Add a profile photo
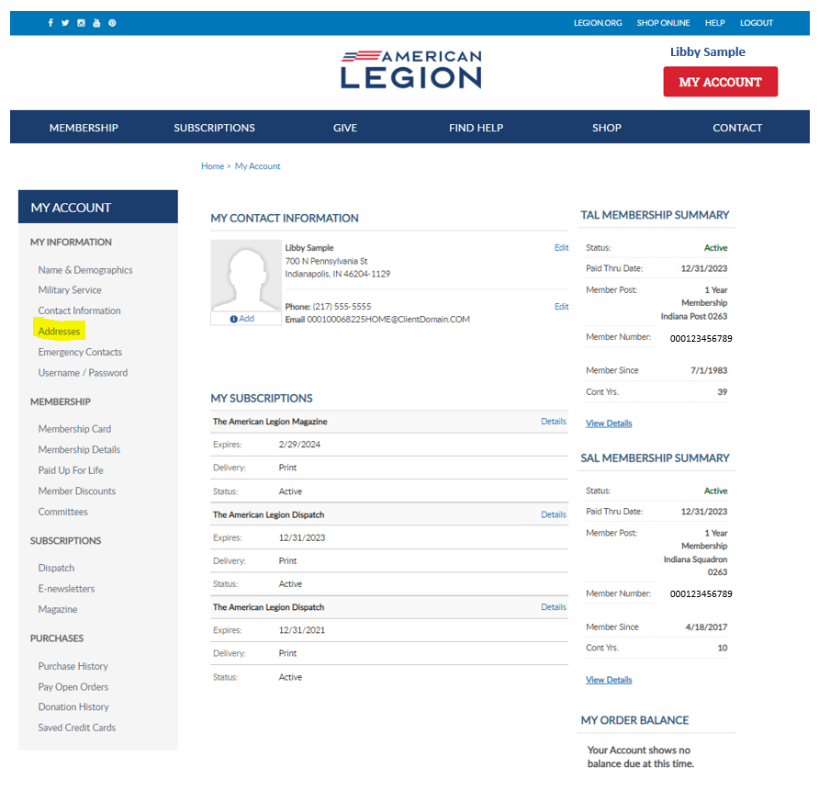The image size is (819, 790). 245,320
